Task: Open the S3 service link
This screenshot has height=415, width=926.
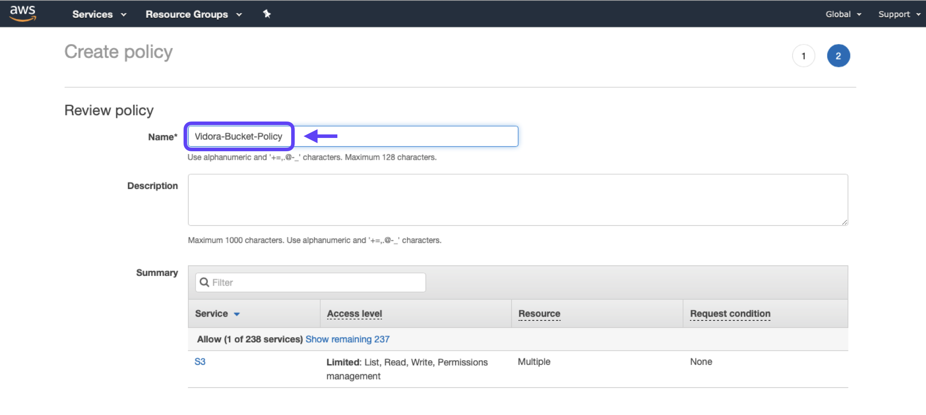Action: click(x=200, y=362)
